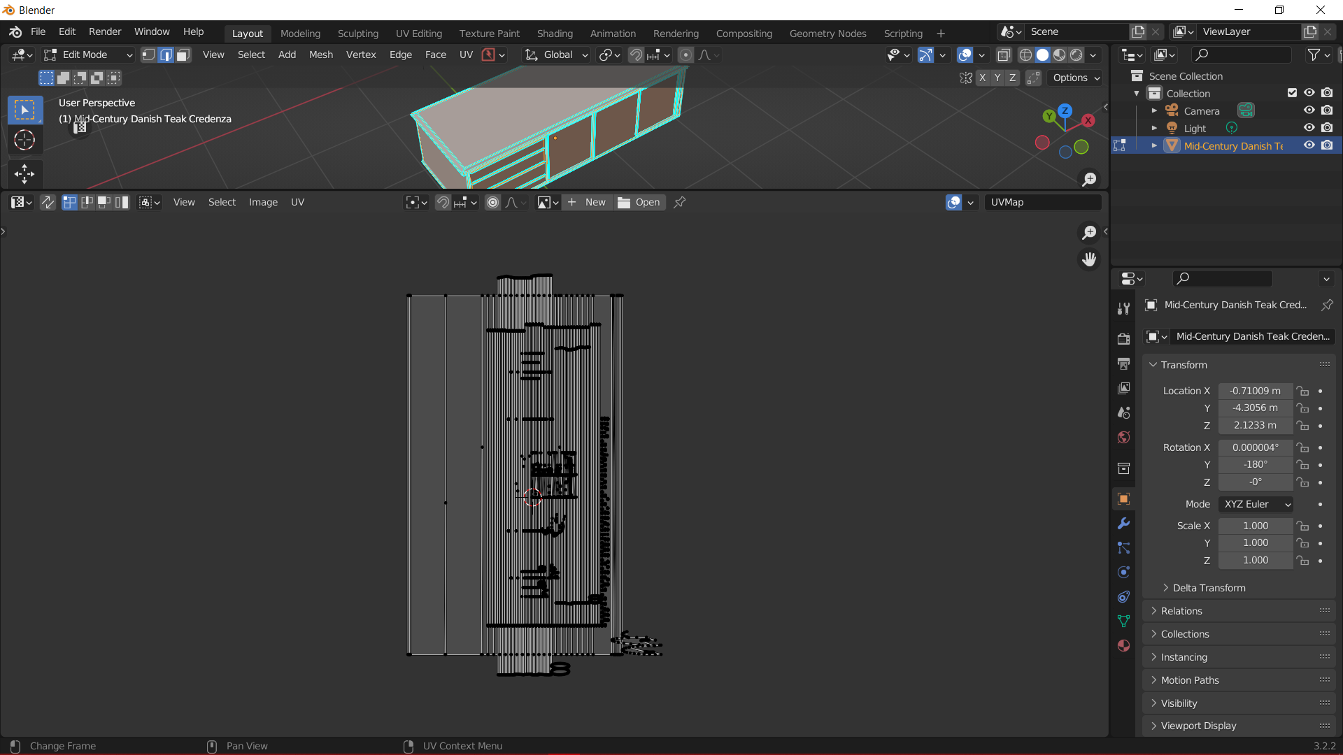The height and width of the screenshot is (755, 1343).
Task: Click the UV editor zoom magnifier icon
Action: pyautogui.click(x=1089, y=232)
